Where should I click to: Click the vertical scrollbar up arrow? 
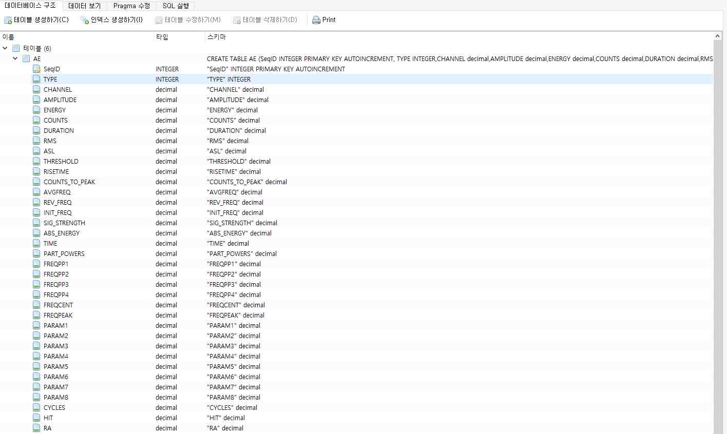tap(718, 36)
